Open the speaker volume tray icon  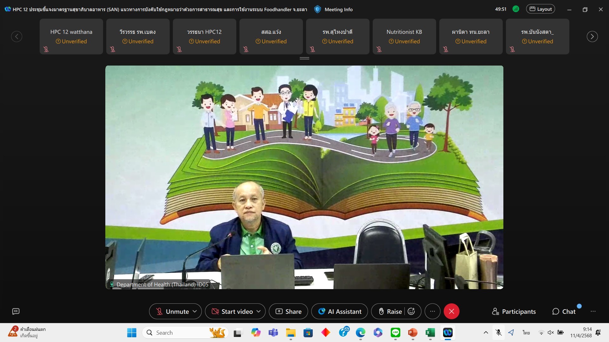click(551, 332)
